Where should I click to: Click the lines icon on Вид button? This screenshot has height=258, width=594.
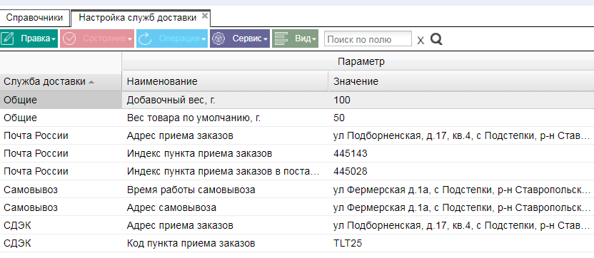coord(281,38)
